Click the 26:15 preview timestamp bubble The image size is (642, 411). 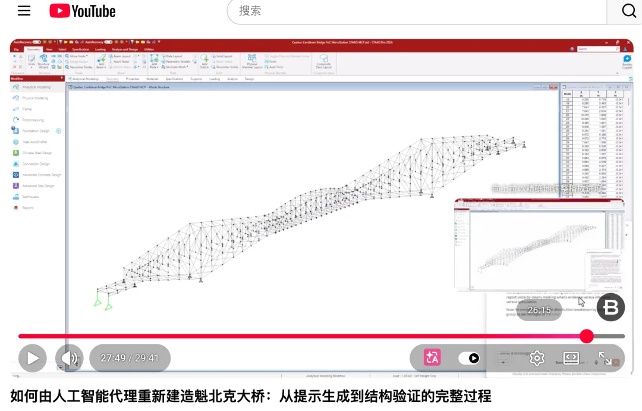539,310
